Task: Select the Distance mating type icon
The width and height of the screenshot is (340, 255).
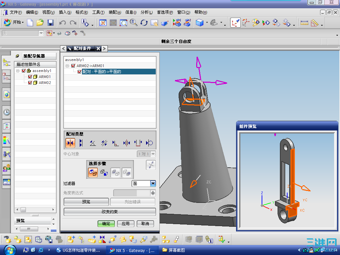Action: 138,143
